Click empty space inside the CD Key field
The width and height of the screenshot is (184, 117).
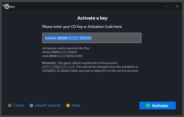116,38
